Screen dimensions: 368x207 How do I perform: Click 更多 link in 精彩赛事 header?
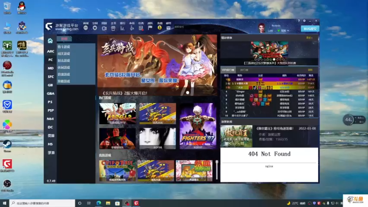(309, 38)
